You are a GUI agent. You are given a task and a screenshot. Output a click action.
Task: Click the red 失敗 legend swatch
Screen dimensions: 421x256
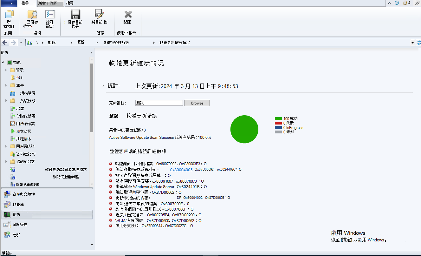(x=278, y=123)
